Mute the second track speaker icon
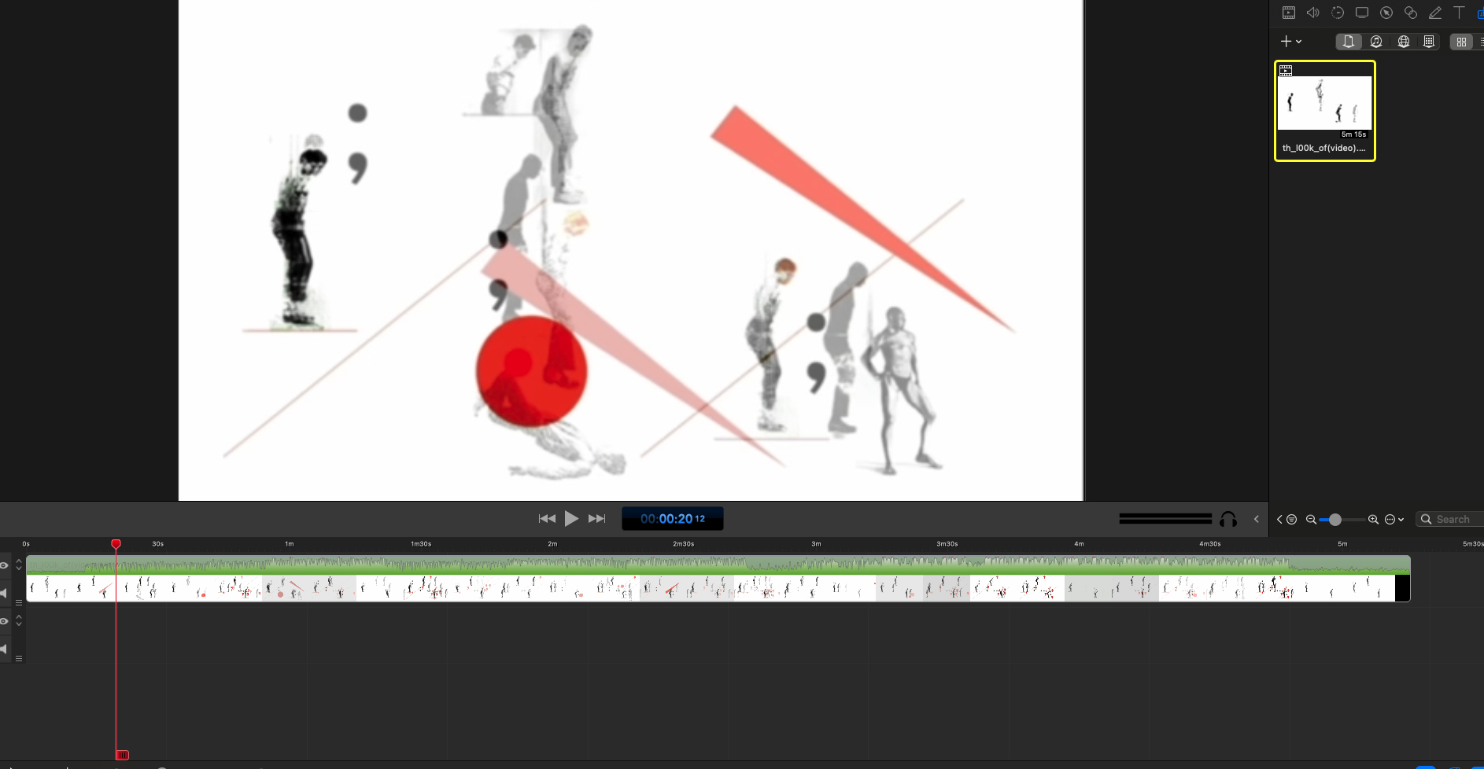The width and height of the screenshot is (1484, 769). pos(4,649)
